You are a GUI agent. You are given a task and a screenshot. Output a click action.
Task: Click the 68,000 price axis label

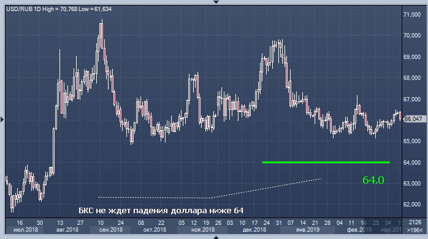[x=412, y=78]
